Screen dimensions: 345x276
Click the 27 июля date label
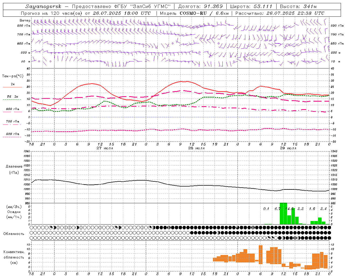(x=105, y=148)
